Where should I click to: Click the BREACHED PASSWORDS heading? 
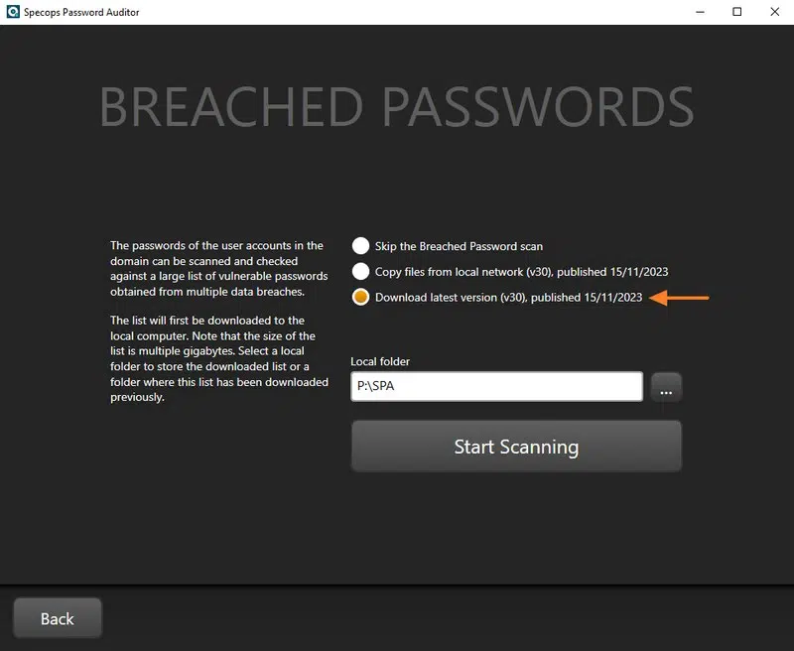point(397,107)
